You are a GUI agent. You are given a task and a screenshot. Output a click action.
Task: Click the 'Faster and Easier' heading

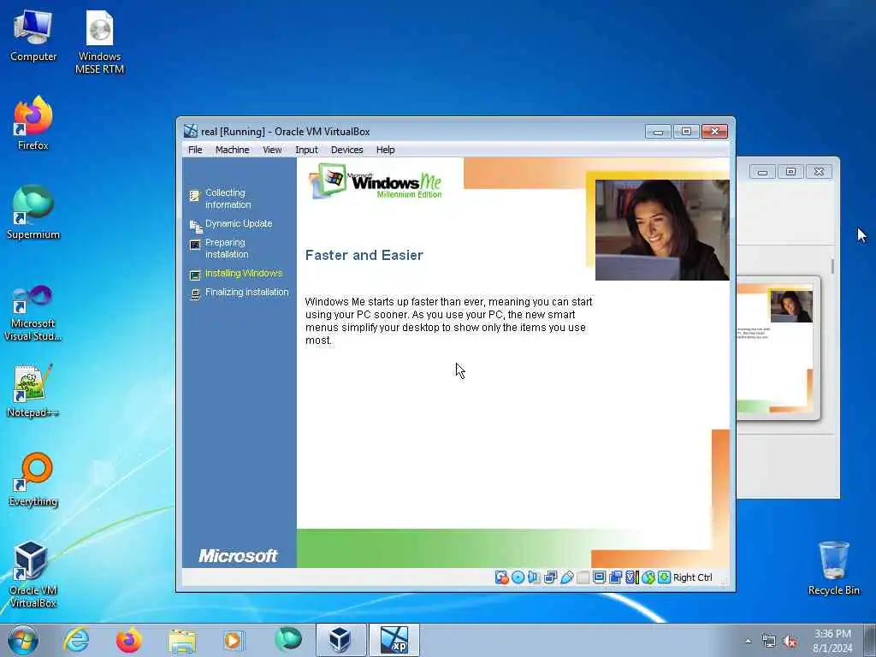click(x=364, y=255)
